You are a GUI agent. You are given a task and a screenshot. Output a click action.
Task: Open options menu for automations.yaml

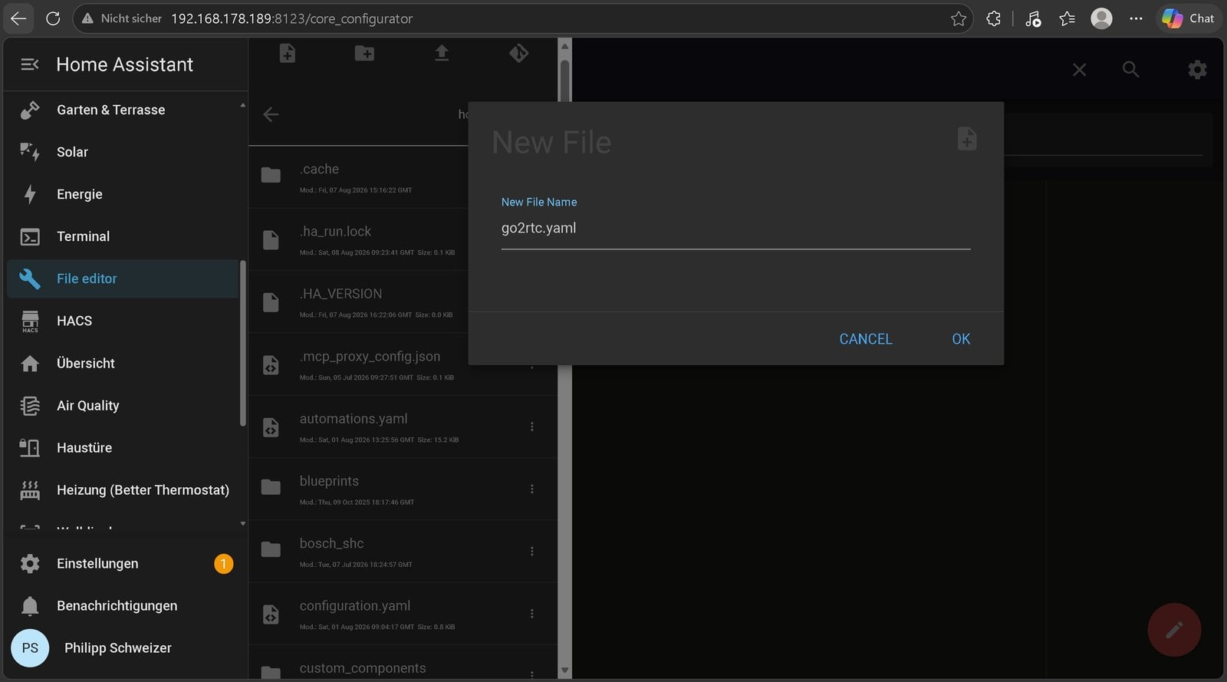(532, 427)
